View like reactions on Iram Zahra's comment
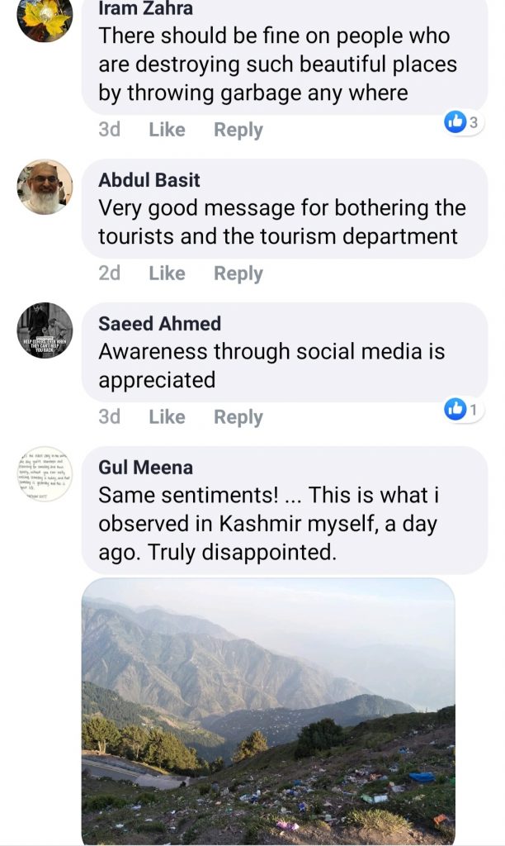Image resolution: width=505 pixels, height=846 pixels. (462, 123)
